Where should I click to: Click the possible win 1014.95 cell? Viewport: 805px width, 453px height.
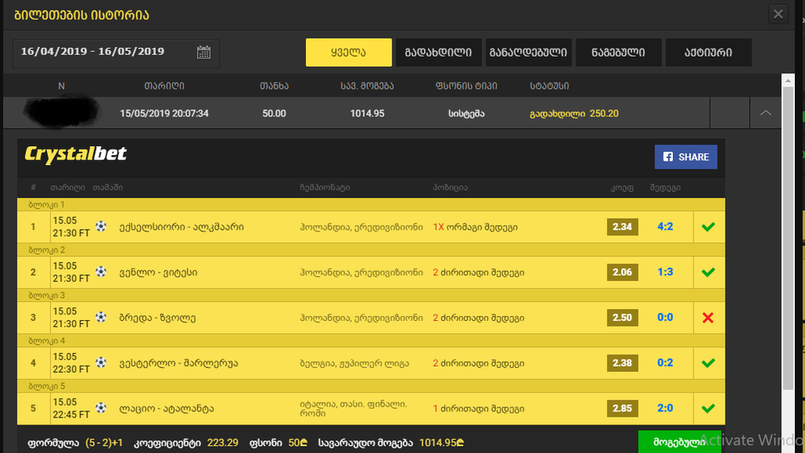tap(367, 113)
